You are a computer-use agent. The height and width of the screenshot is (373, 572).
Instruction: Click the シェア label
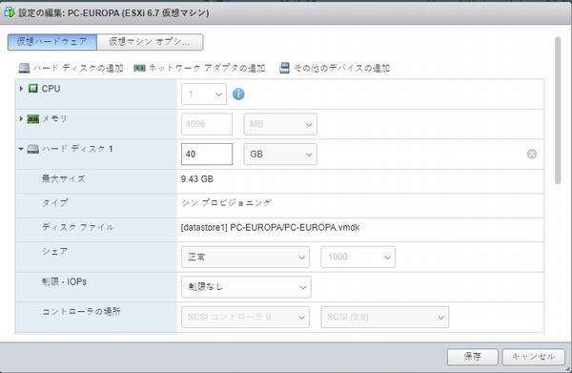pos(54,252)
